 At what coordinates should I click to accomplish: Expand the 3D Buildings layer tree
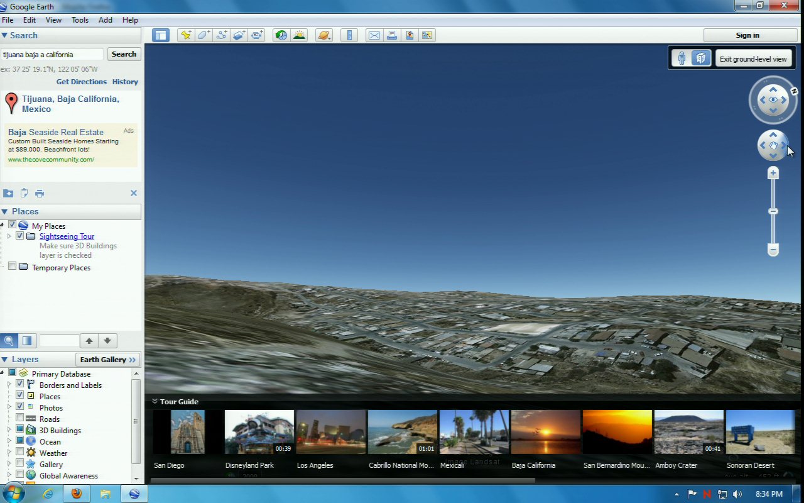9,431
